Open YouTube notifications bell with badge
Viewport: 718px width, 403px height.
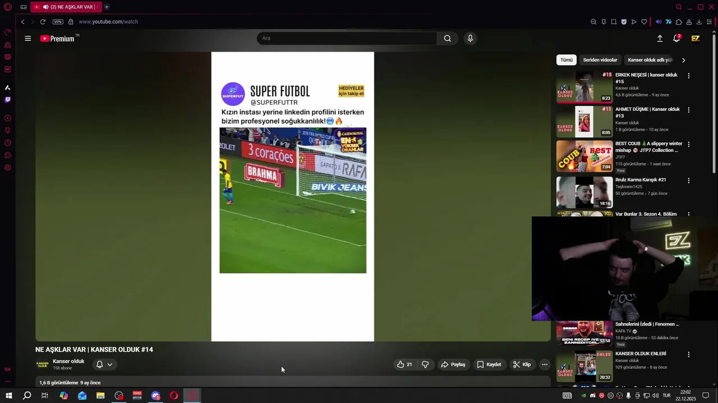676,39
